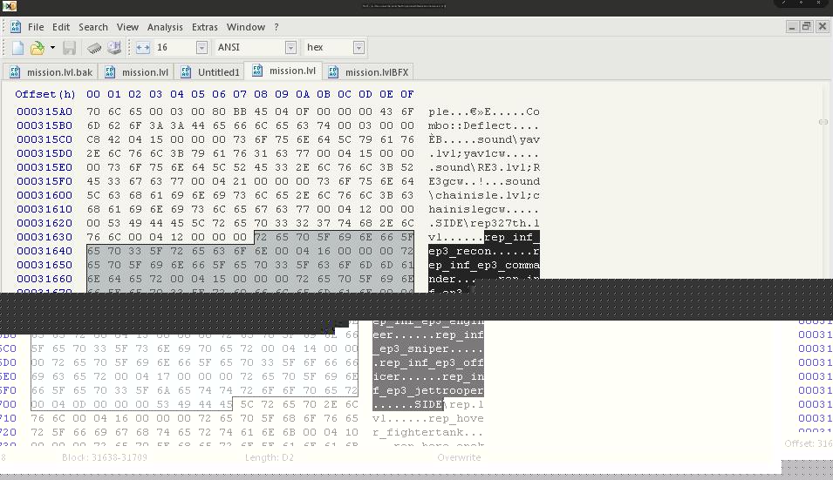
Task: Restore down the document window
Action: [807, 26]
